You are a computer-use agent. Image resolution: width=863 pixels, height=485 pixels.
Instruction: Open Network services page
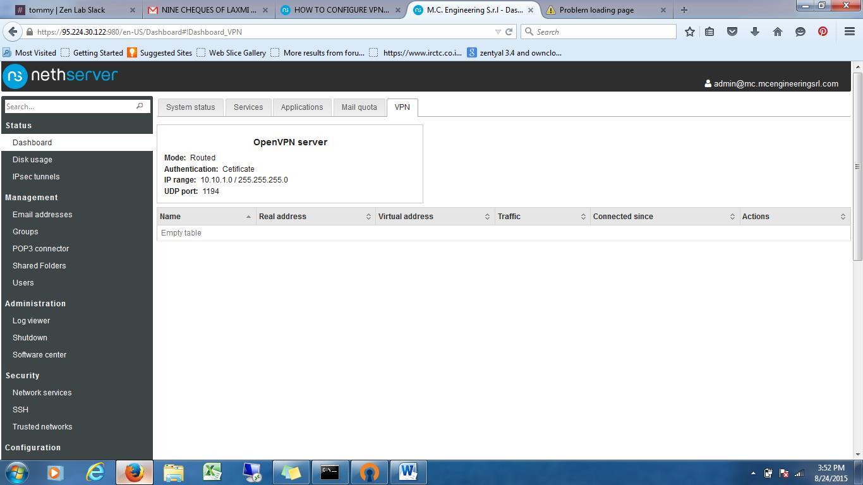[42, 393]
